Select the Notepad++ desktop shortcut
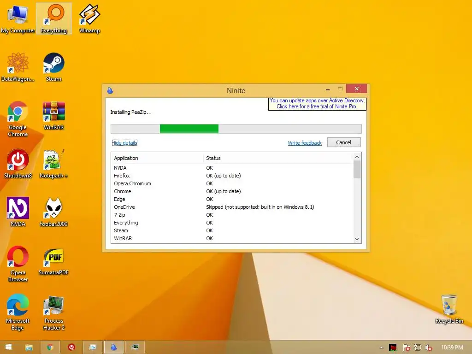Screen dimensions: 472x354 point(53,164)
